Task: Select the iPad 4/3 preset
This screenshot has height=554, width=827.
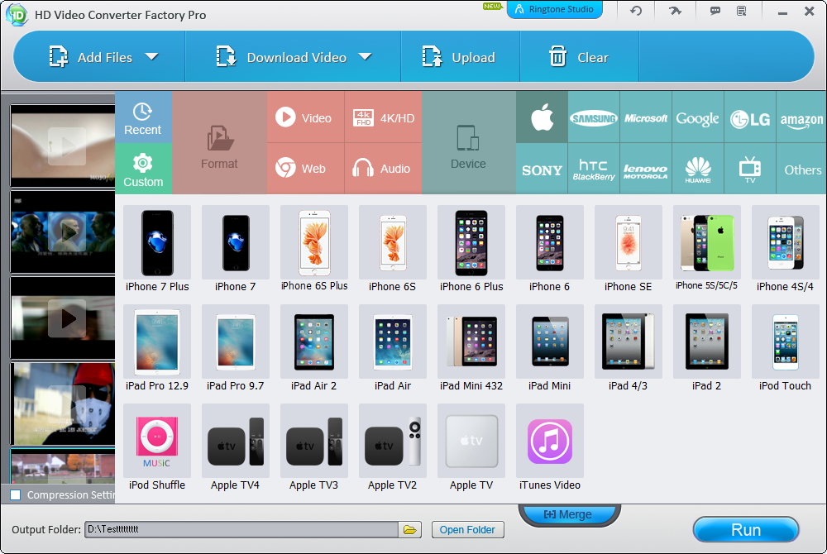Action: tap(629, 348)
